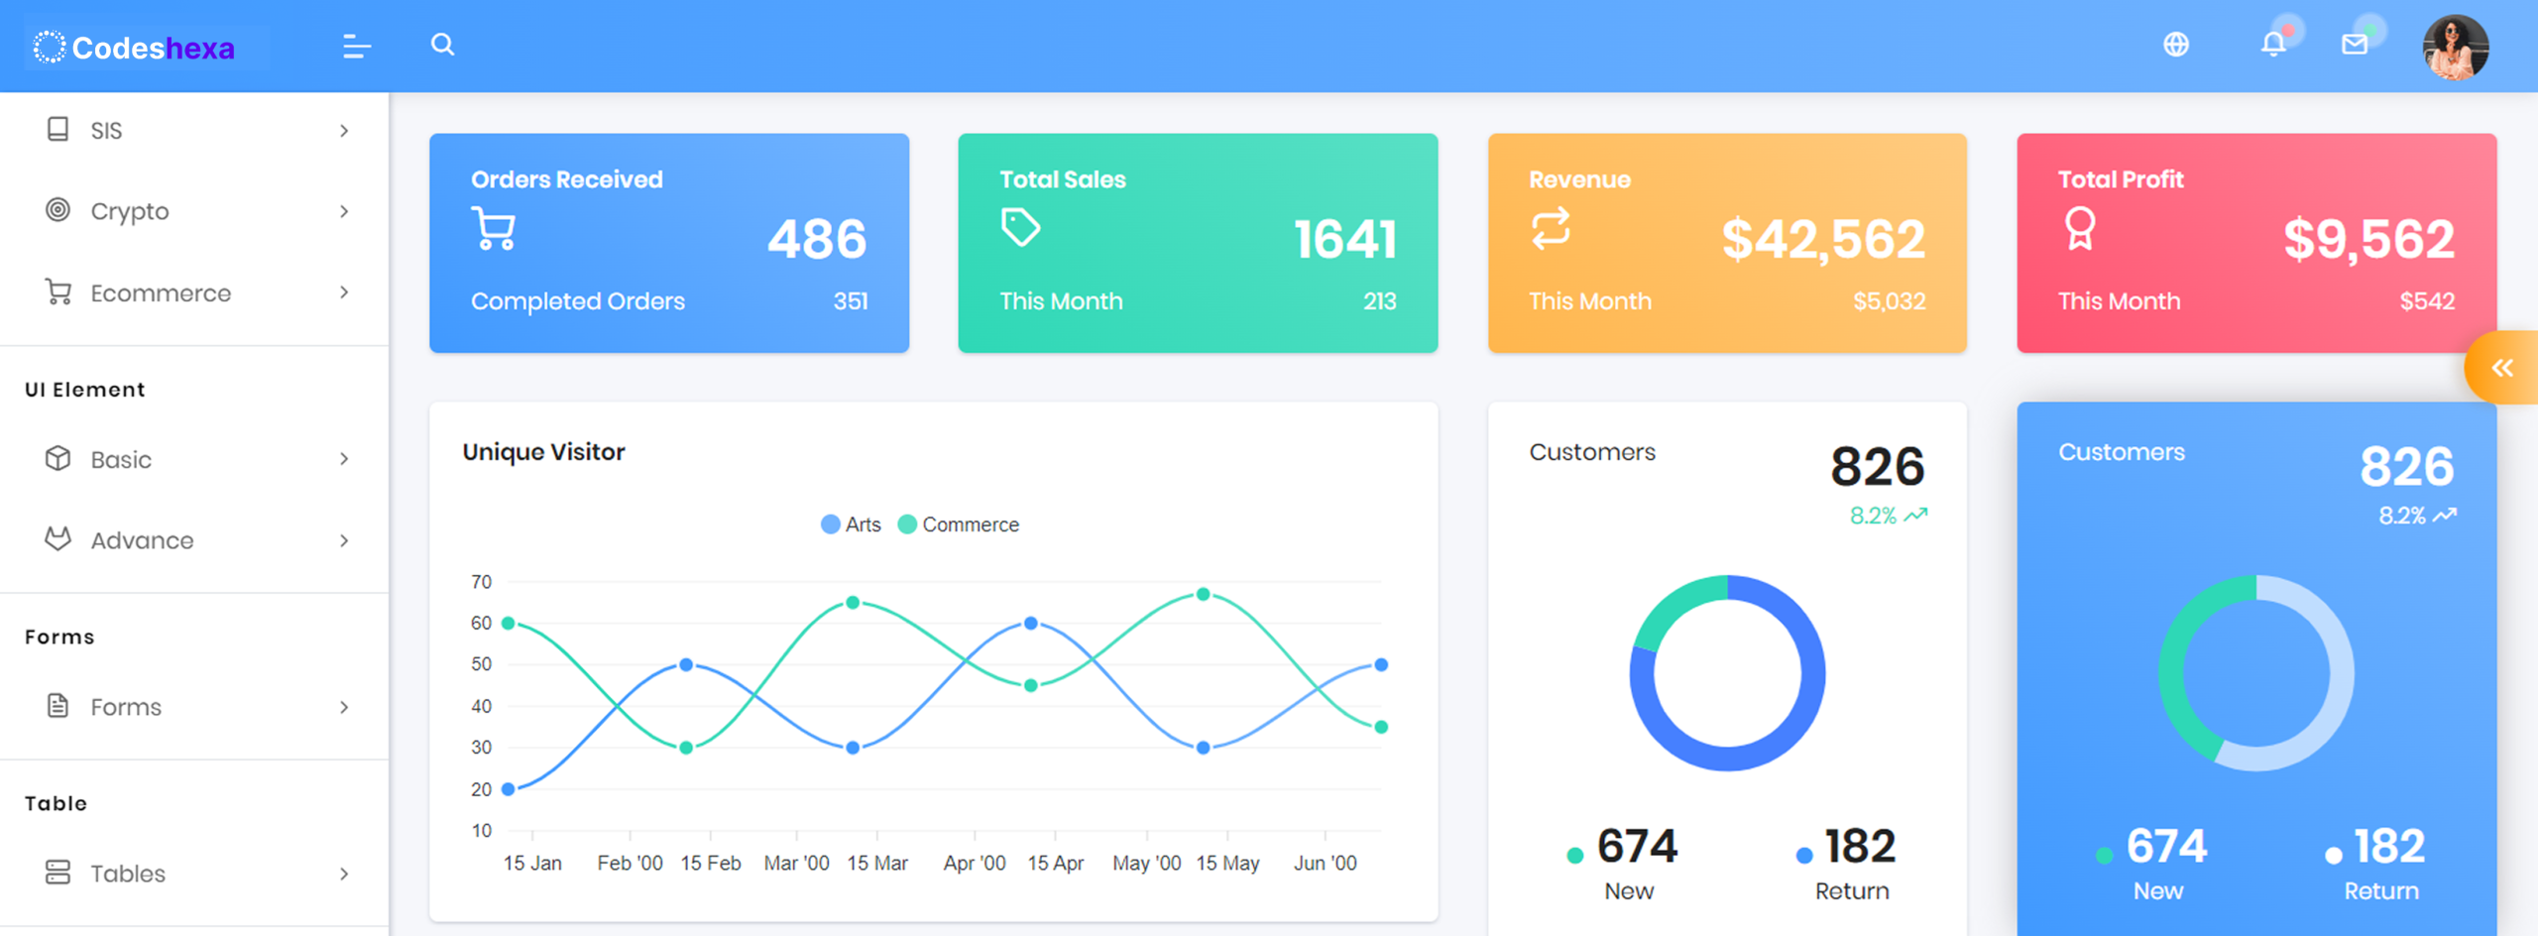Select Advance under UI Element
Image resolution: width=2538 pixels, height=936 pixels.
tap(141, 539)
